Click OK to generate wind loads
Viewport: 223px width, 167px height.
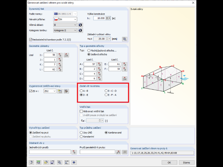coord(169,162)
